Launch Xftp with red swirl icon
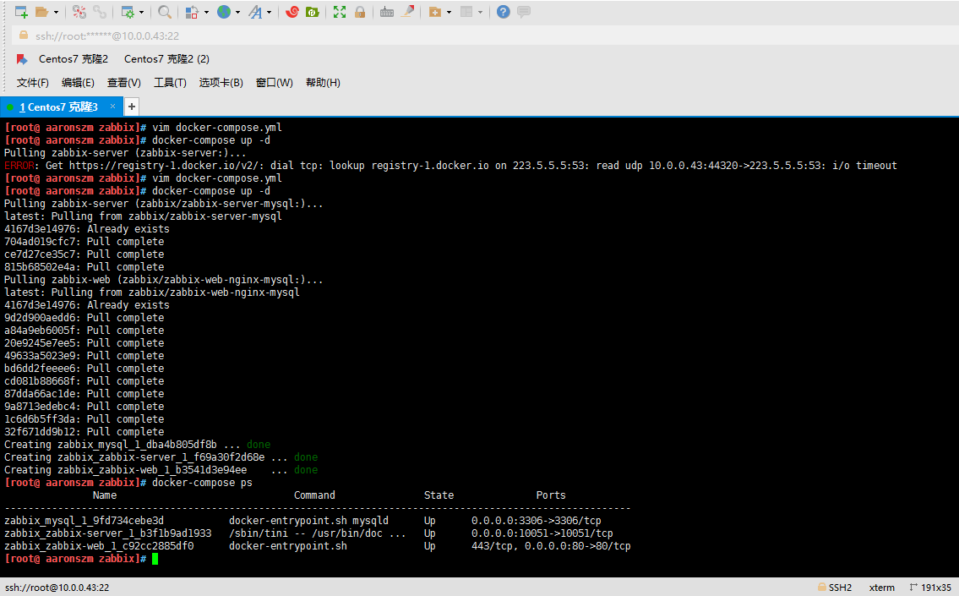 coord(292,12)
